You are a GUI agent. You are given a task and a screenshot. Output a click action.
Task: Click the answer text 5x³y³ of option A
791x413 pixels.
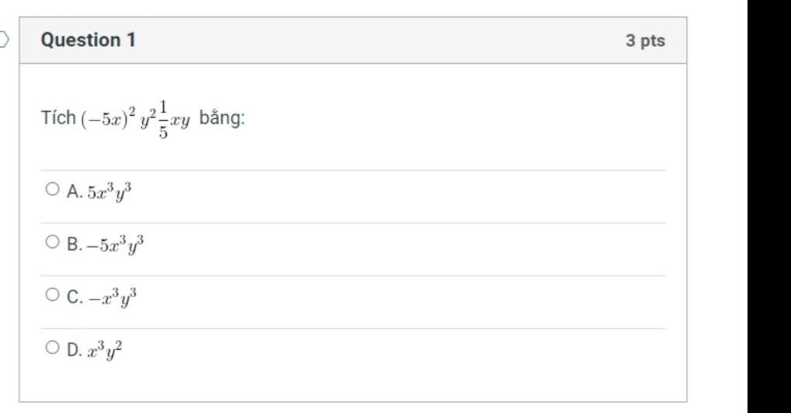(x=109, y=191)
